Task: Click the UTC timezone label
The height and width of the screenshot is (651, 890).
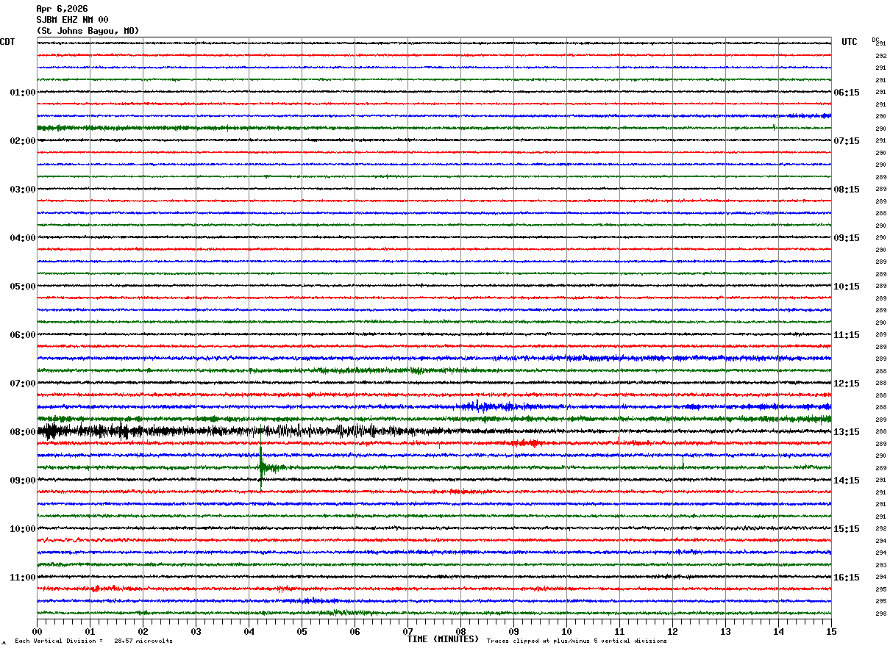Action: (850, 42)
